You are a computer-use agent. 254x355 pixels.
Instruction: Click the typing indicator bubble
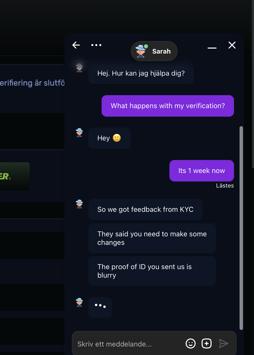click(x=100, y=308)
